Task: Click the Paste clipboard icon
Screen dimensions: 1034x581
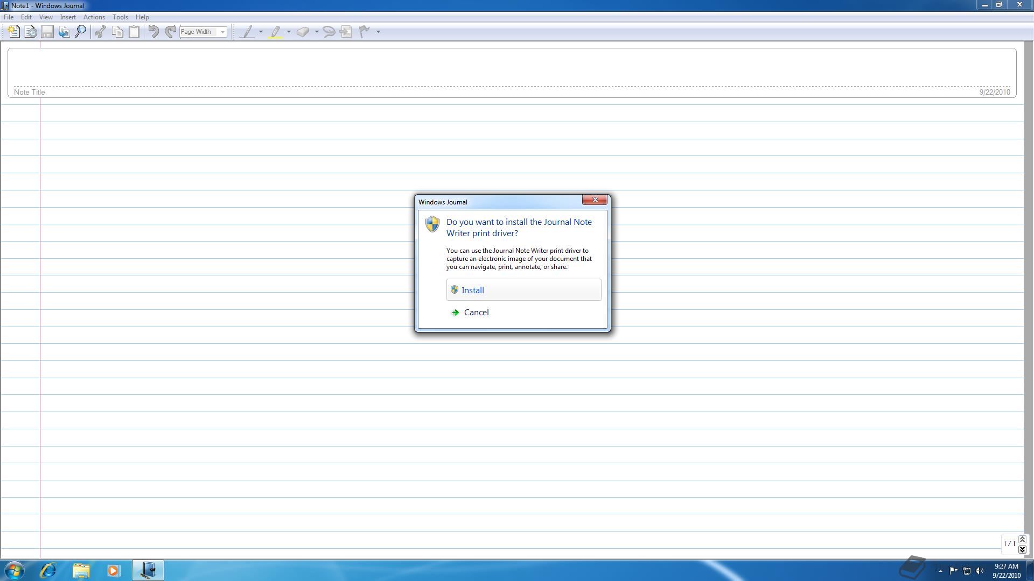Action: point(134,32)
